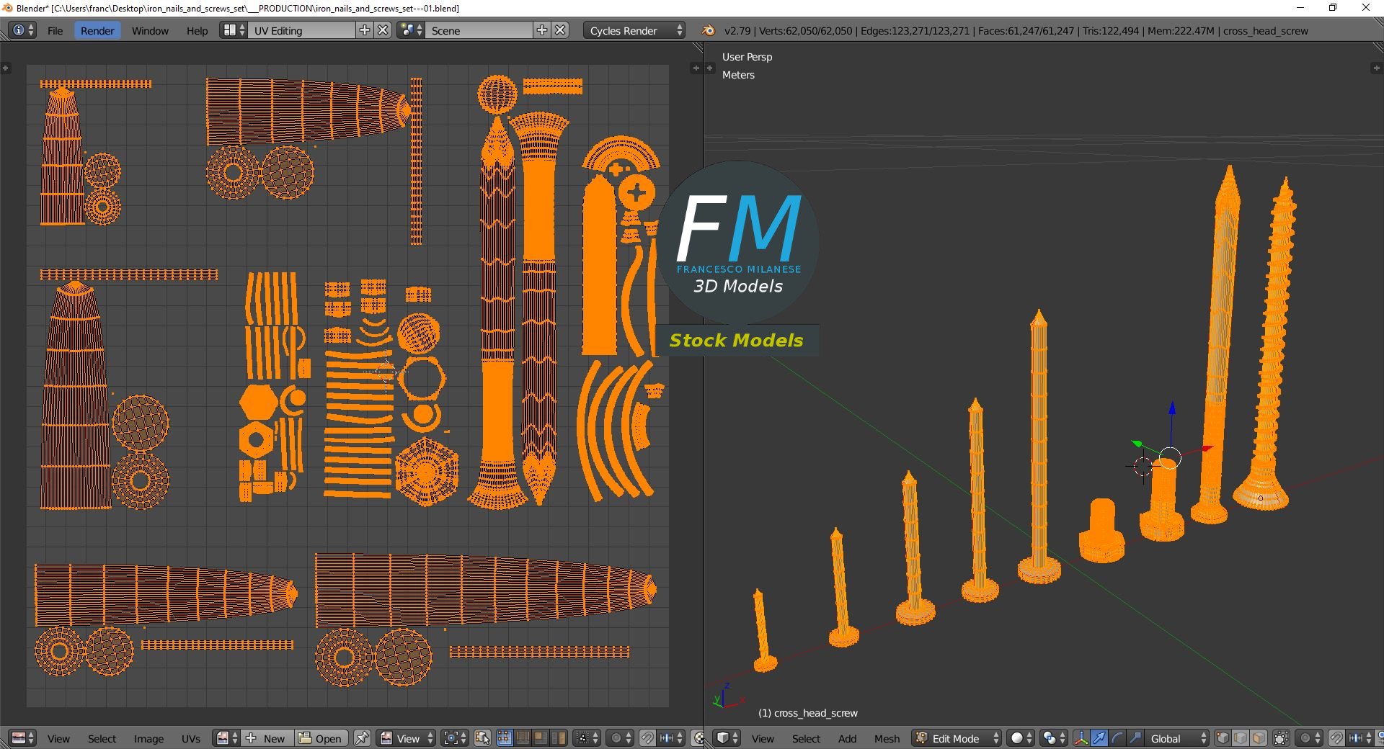Open the UV editor Select menu
The width and height of the screenshot is (1384, 749).
[102, 738]
